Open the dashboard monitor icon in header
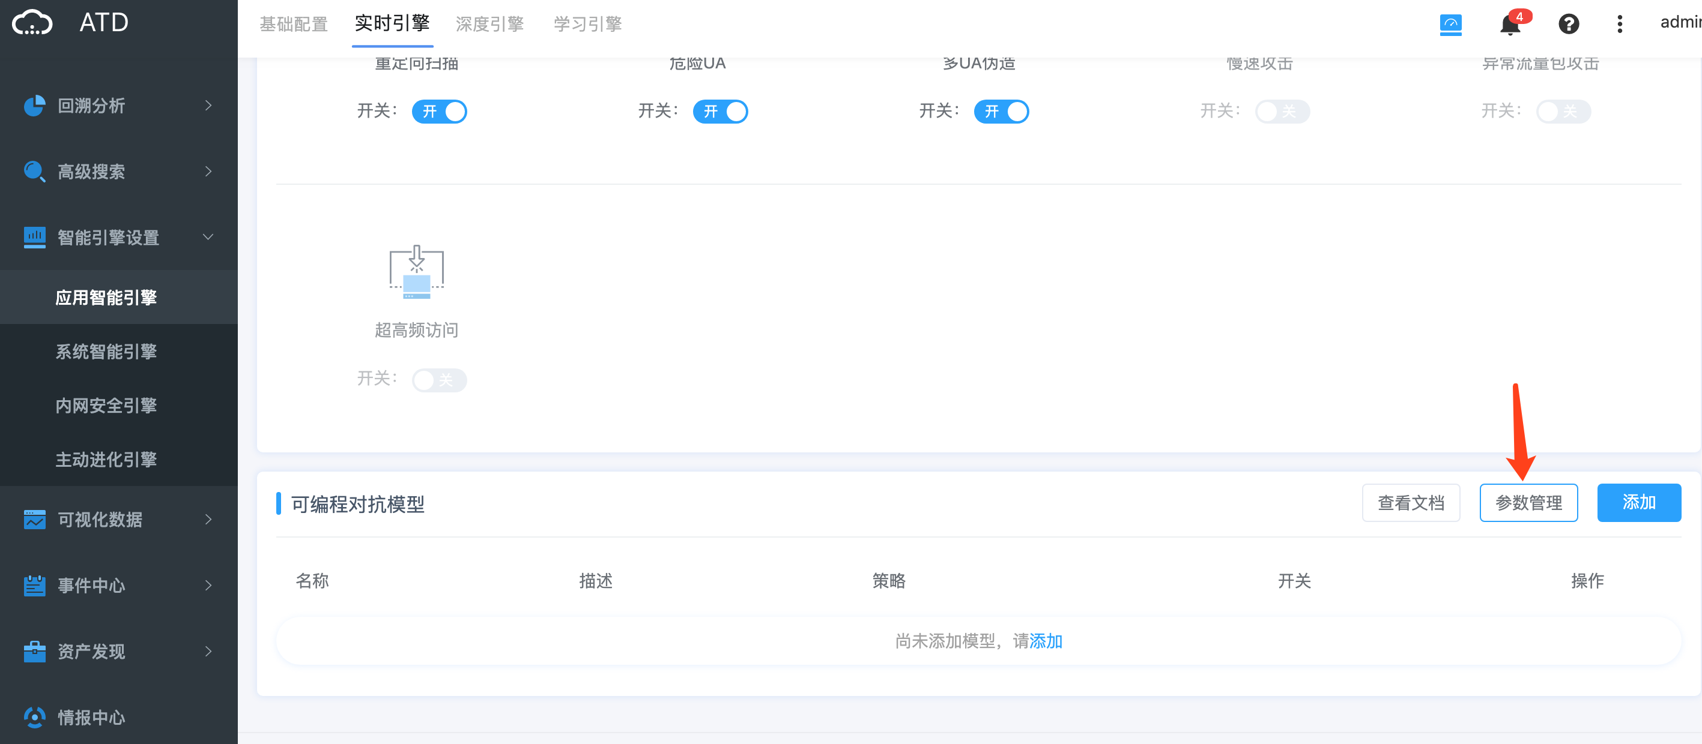Image resolution: width=1702 pixels, height=744 pixels. [1451, 25]
